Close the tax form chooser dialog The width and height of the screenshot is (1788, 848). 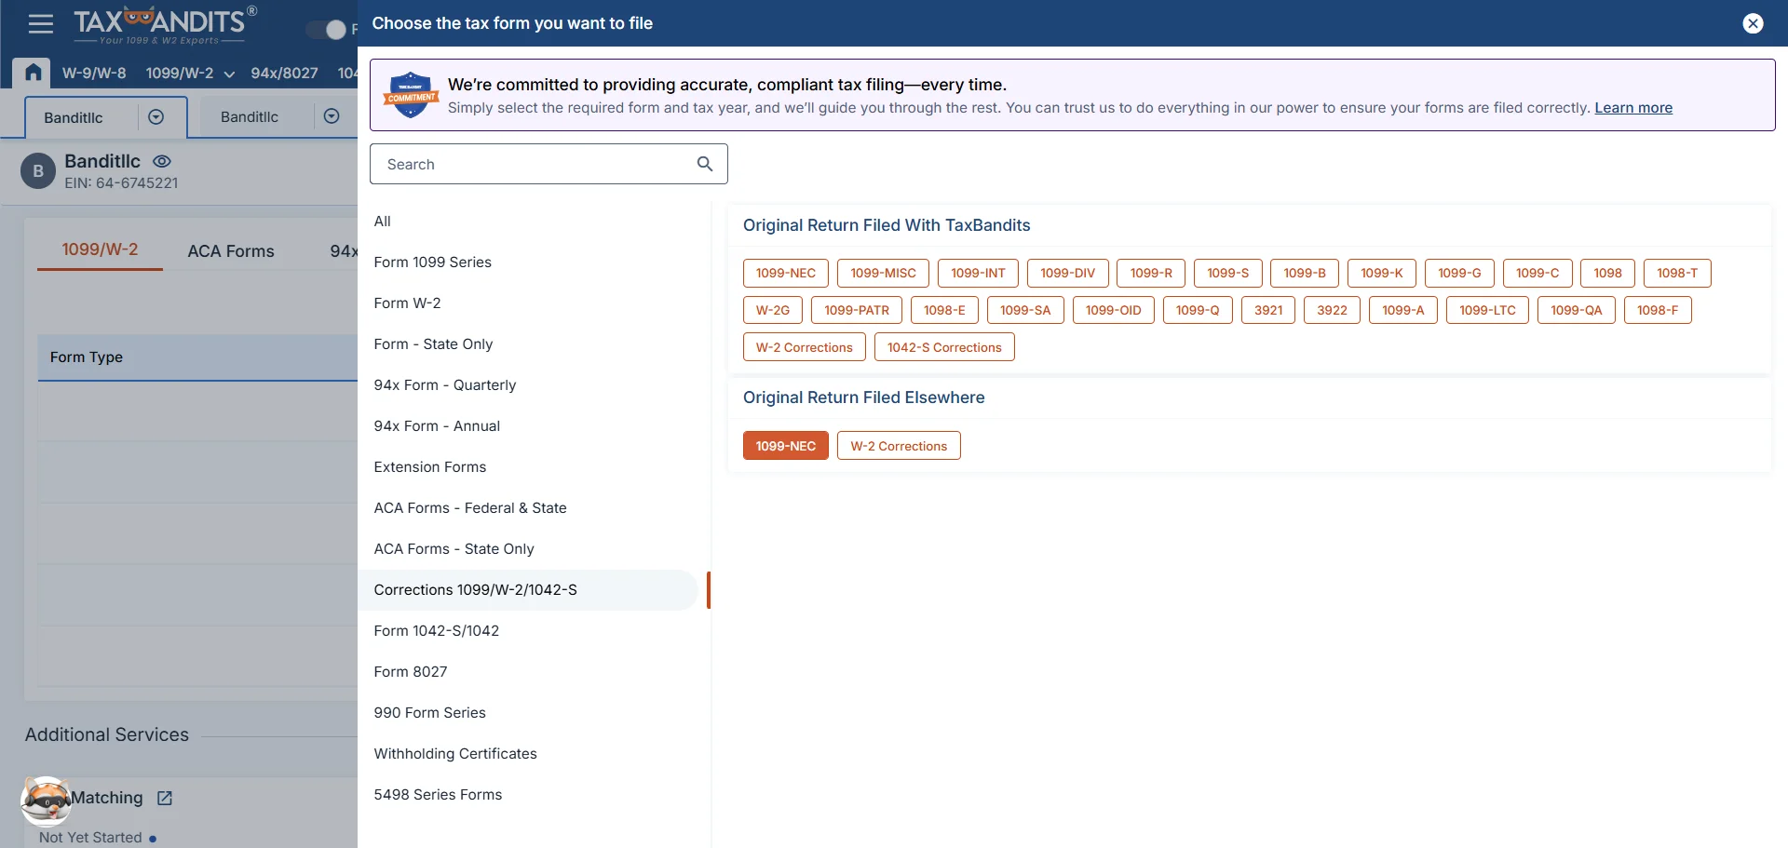1753,23
